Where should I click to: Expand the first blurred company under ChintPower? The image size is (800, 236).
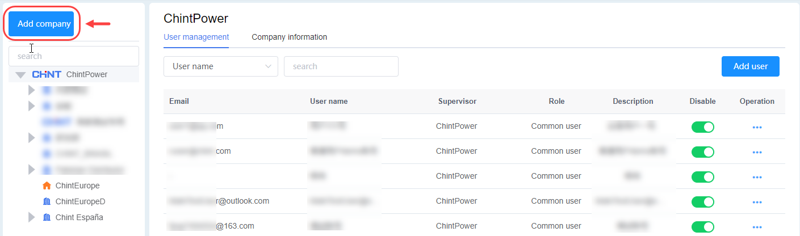(32, 90)
